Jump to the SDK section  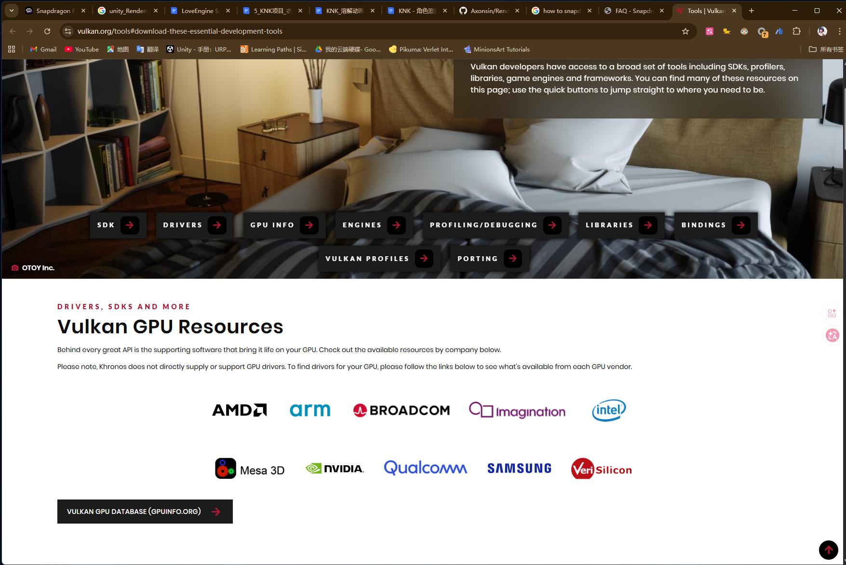click(x=118, y=225)
